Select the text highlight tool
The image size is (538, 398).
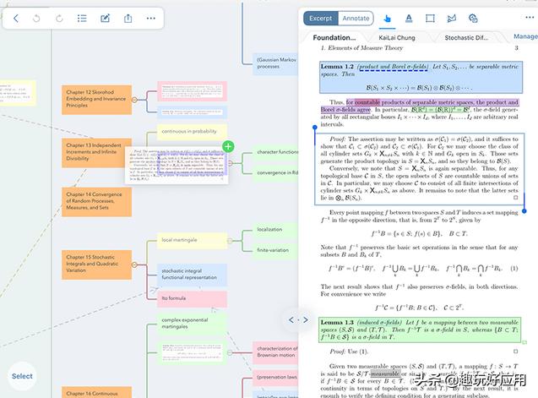coord(409,19)
